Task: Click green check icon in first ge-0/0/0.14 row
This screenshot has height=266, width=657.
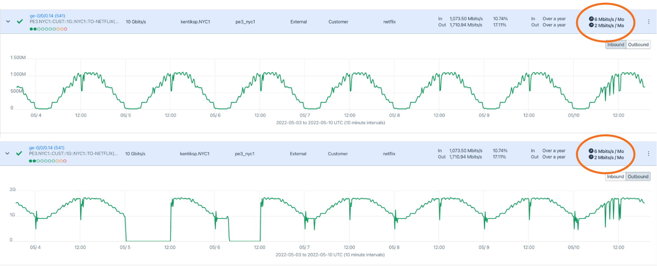Action: 20,22
